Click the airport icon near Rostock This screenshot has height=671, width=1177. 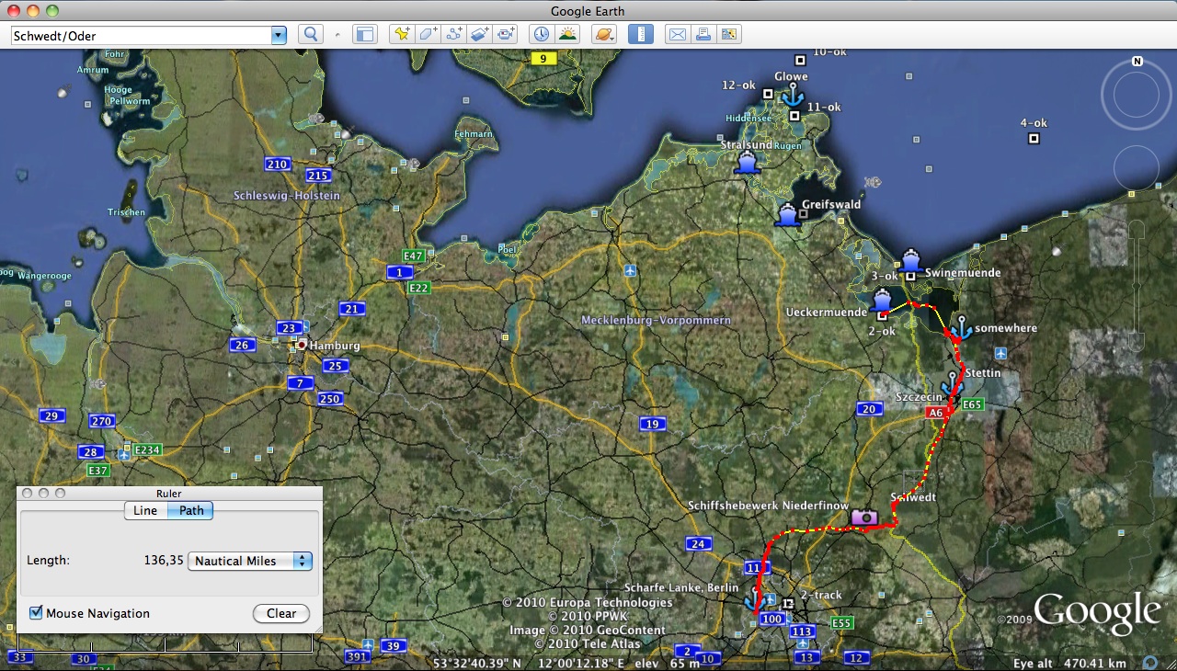click(x=630, y=270)
